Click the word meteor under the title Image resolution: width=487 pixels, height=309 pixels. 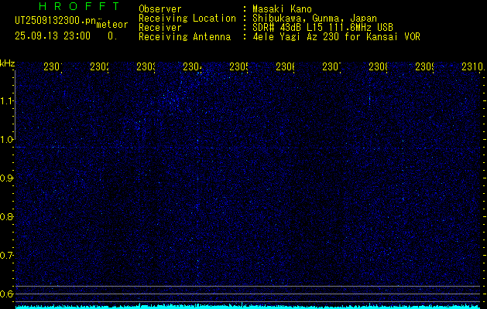click(112, 25)
